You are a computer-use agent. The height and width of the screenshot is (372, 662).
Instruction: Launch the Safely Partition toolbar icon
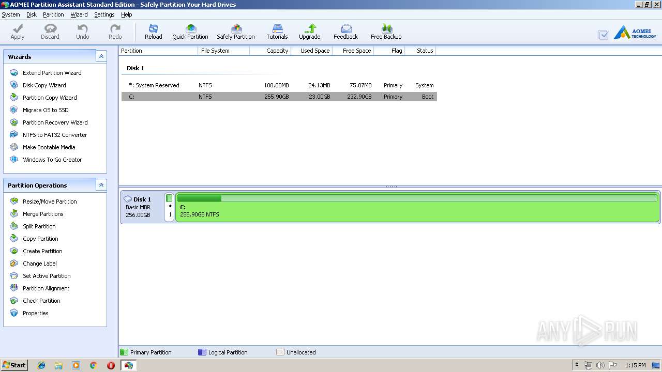coord(236,29)
